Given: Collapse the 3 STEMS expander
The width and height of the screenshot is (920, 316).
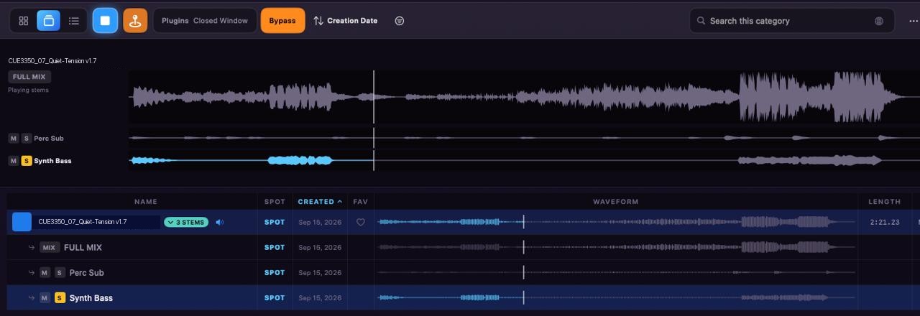Looking at the screenshot, I should point(186,222).
